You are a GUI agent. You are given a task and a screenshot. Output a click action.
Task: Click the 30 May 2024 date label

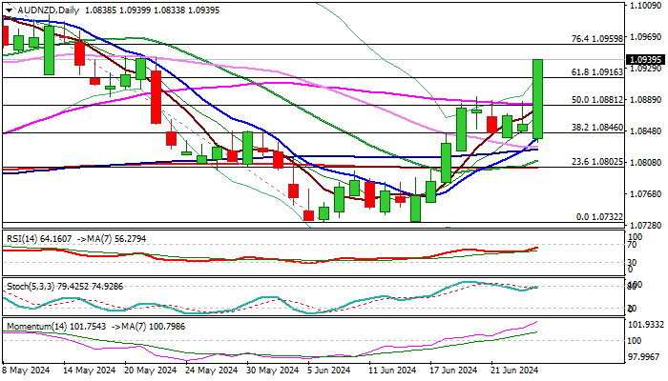coord(273,371)
